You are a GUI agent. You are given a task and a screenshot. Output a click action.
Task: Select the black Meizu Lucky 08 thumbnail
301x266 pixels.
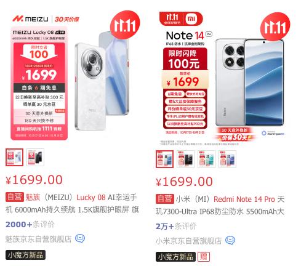point(35,157)
